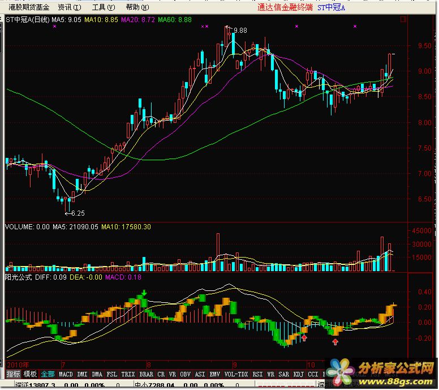Click the DIFF: 0.09 label
Viewport: 439px width, 390px height.
coord(51,277)
